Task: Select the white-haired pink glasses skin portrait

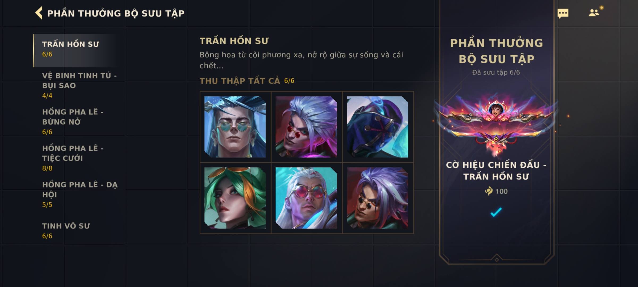Action: click(306, 198)
